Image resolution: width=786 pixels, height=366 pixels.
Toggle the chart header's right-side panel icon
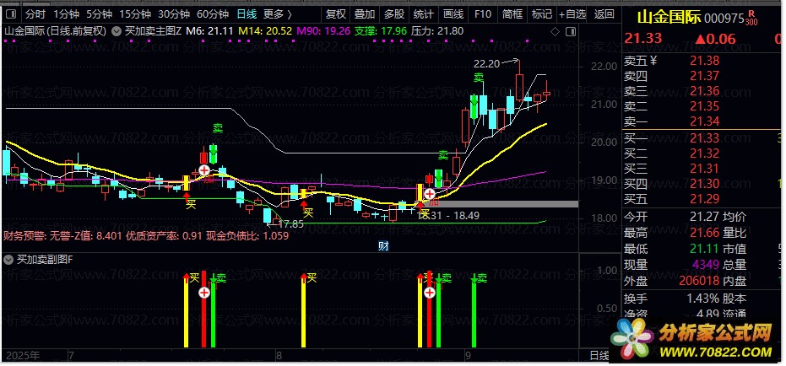pyautogui.click(x=571, y=32)
